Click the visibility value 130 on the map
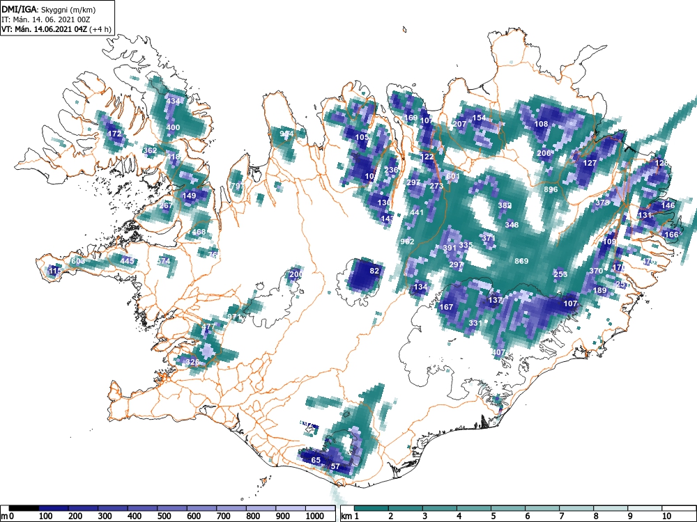Viewport: 697px width, 522px height. coord(383,203)
